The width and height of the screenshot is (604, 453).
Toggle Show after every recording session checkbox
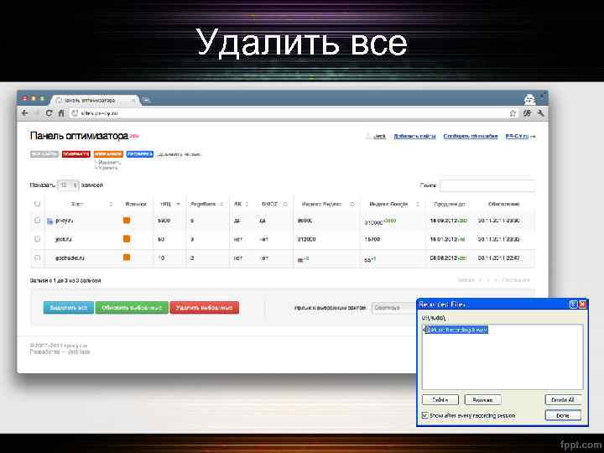point(424,415)
